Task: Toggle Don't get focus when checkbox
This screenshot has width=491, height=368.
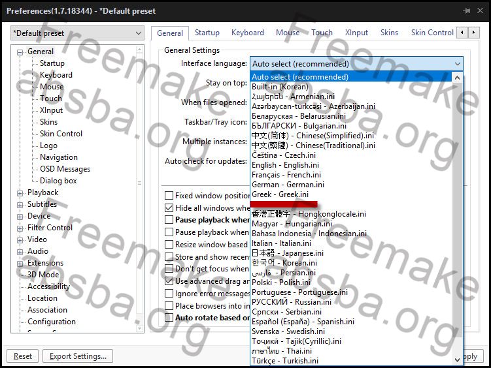Action: 169,269
